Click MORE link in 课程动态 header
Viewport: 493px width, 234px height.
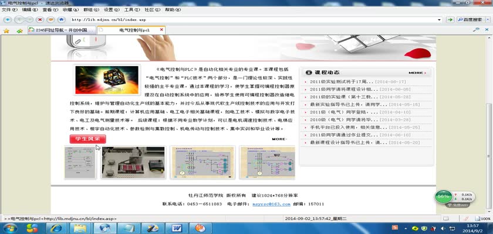417,73
